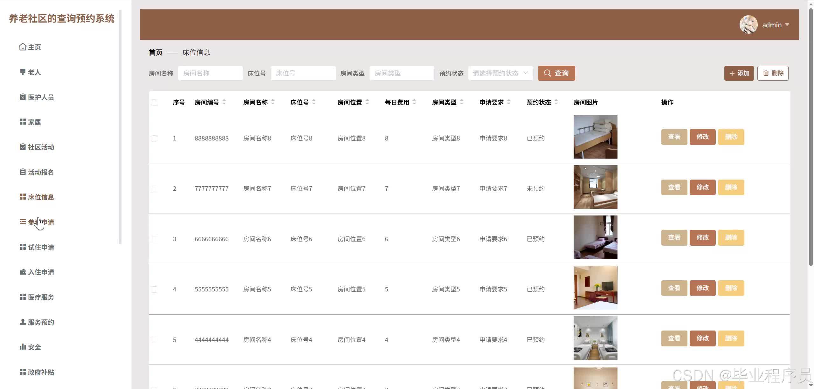
Task: Toggle the select-all checkbox in table header
Action: (x=154, y=102)
